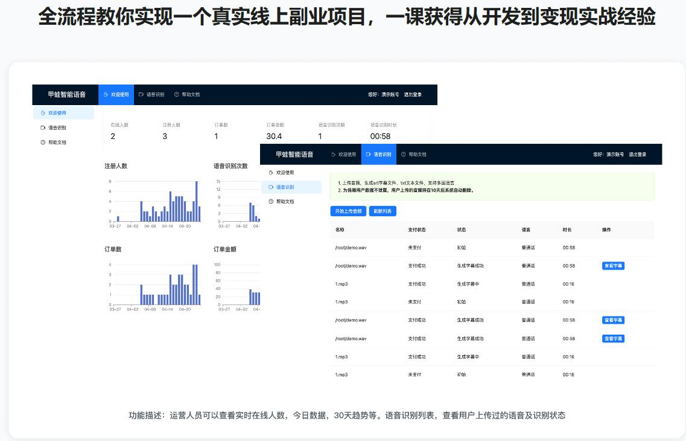686x441 pixels.
Task: Click the hand icon in dashboard sidebar 欢迎使用 item
Action: tap(43, 113)
